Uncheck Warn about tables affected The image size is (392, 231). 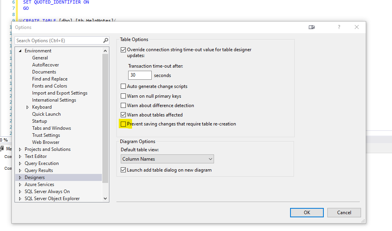point(123,115)
